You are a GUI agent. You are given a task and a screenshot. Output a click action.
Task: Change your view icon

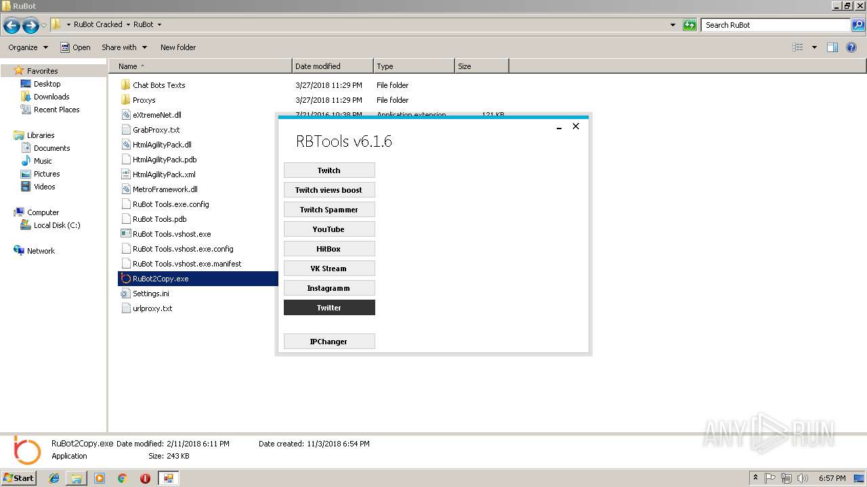point(798,47)
